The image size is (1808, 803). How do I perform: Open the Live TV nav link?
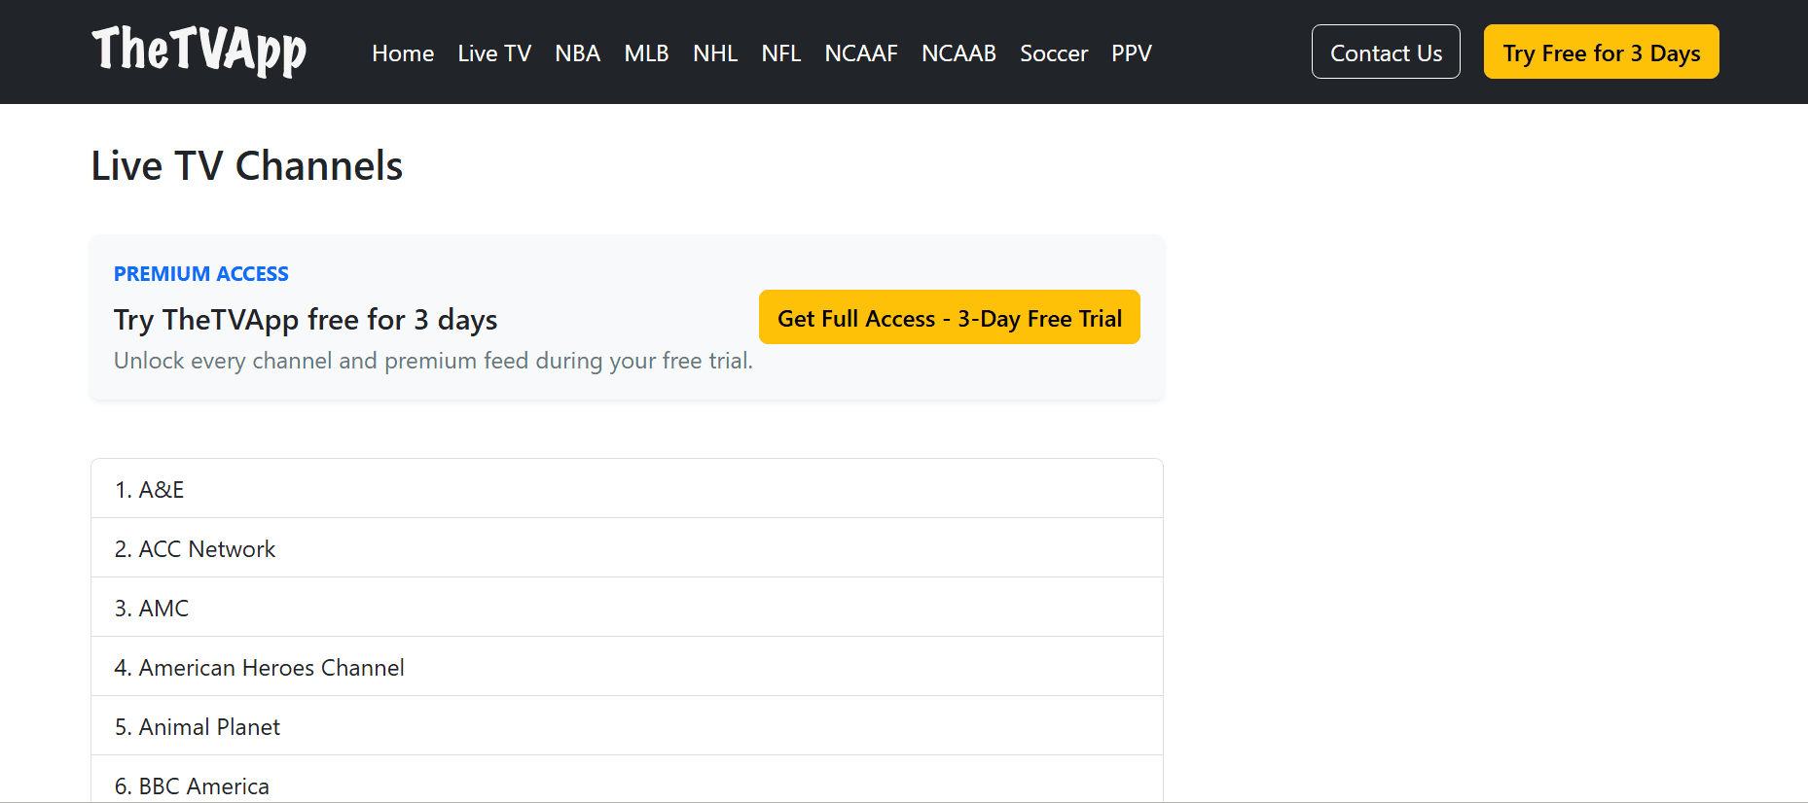(494, 53)
